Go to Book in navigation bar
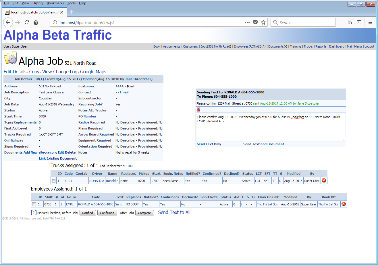The height and width of the screenshot is (265, 378). pyautogui.click(x=157, y=46)
